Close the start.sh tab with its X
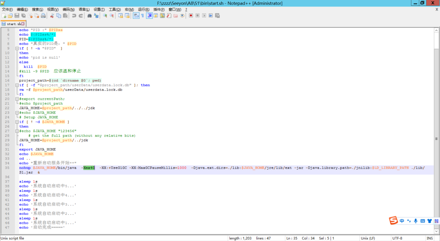 [x=23, y=24]
